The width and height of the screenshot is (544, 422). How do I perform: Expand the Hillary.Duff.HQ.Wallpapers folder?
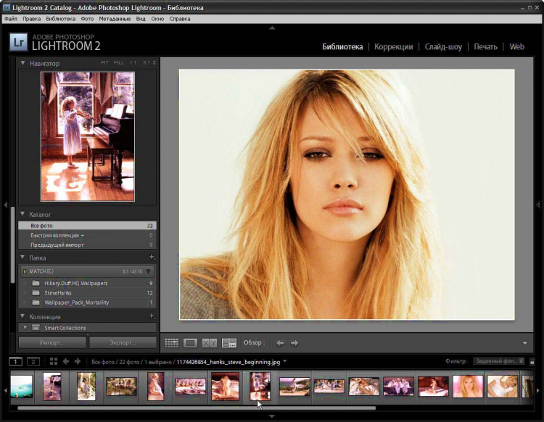(x=25, y=283)
